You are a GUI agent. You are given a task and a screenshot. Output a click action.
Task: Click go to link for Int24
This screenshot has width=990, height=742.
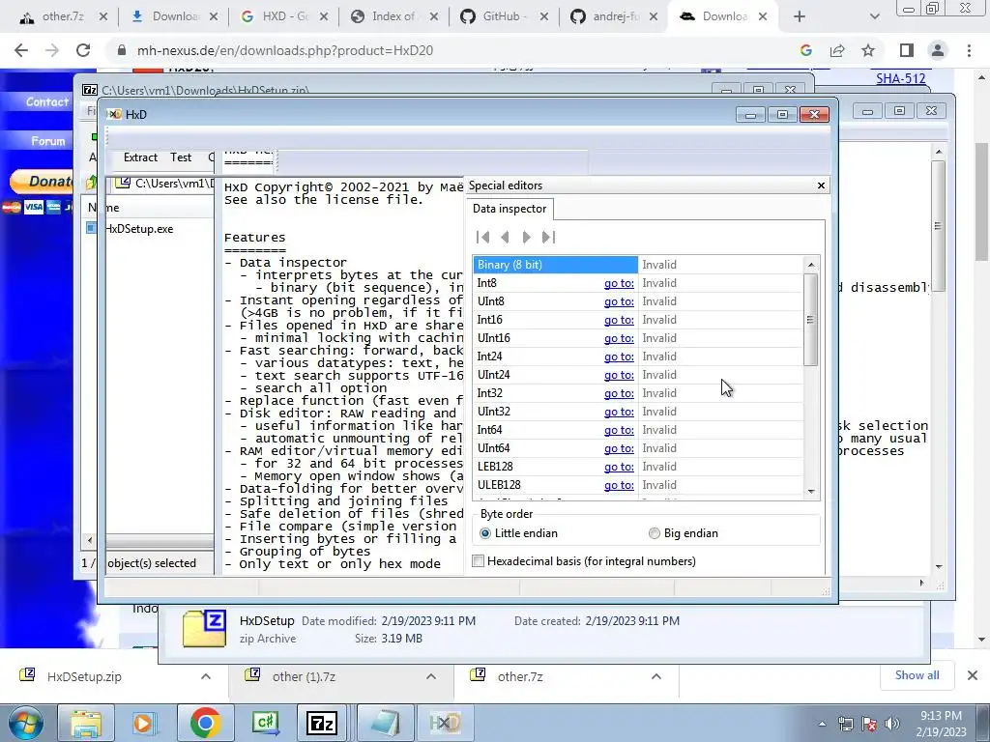pyautogui.click(x=619, y=357)
